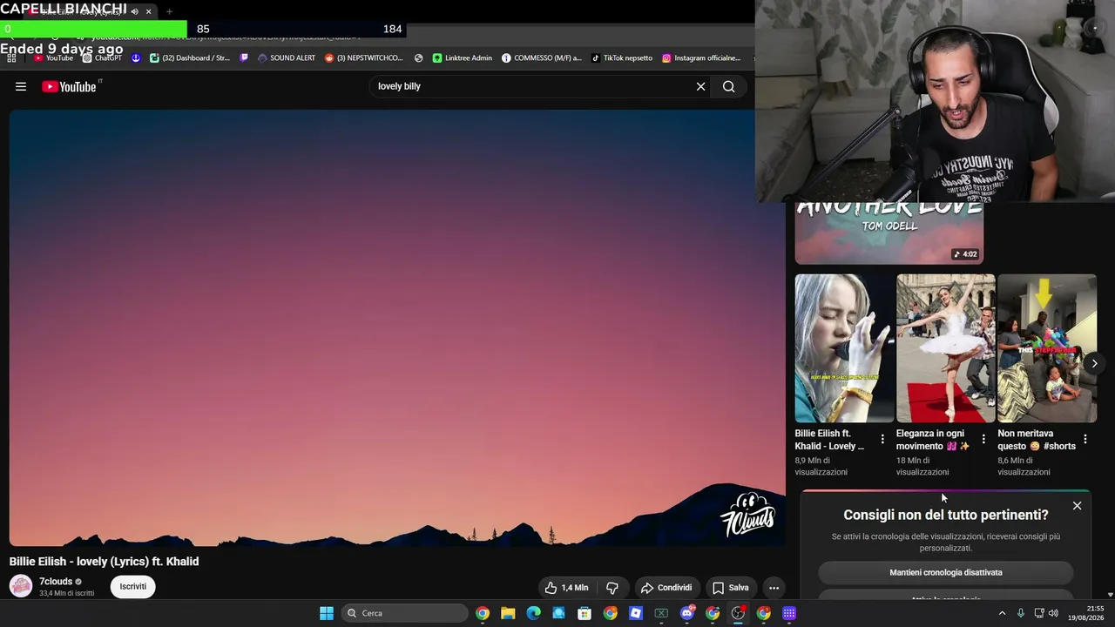Open the Linktree Admin bookmark
The image size is (1115, 627).
(x=463, y=58)
